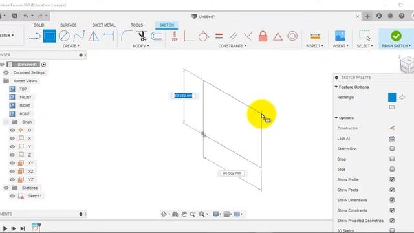Image resolution: width=414 pixels, height=233 pixels.
Task: Select the Trim scissors tool
Action: tap(142, 36)
